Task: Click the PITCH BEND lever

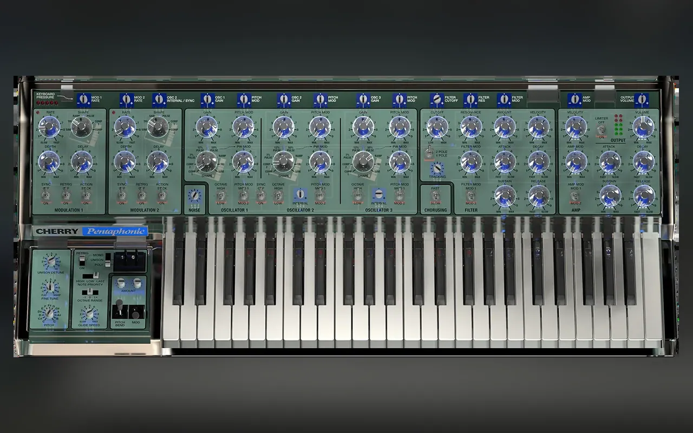Action: (x=119, y=307)
